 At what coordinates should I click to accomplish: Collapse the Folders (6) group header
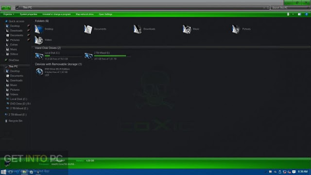[x=42, y=21]
